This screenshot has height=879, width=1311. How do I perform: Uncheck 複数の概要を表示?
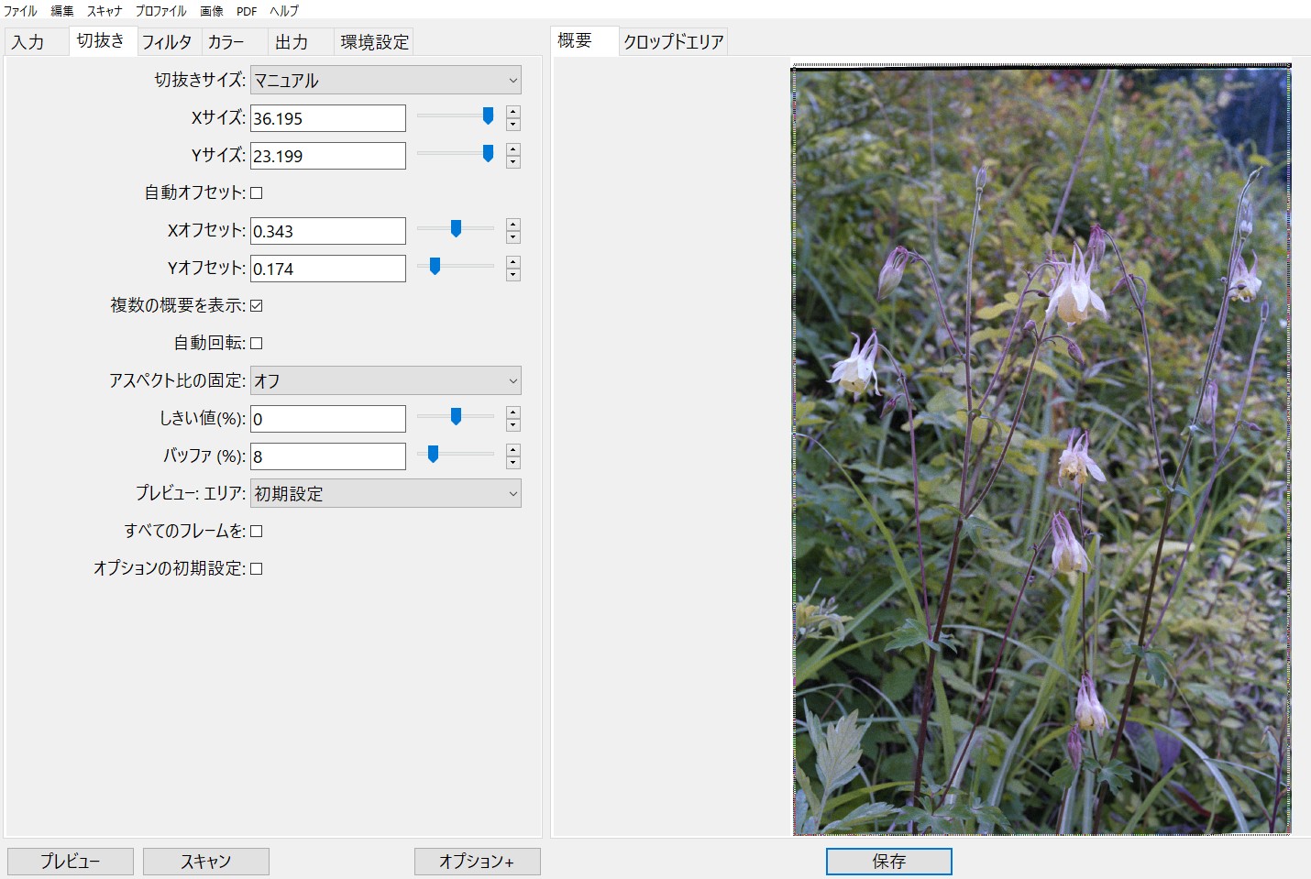257,305
